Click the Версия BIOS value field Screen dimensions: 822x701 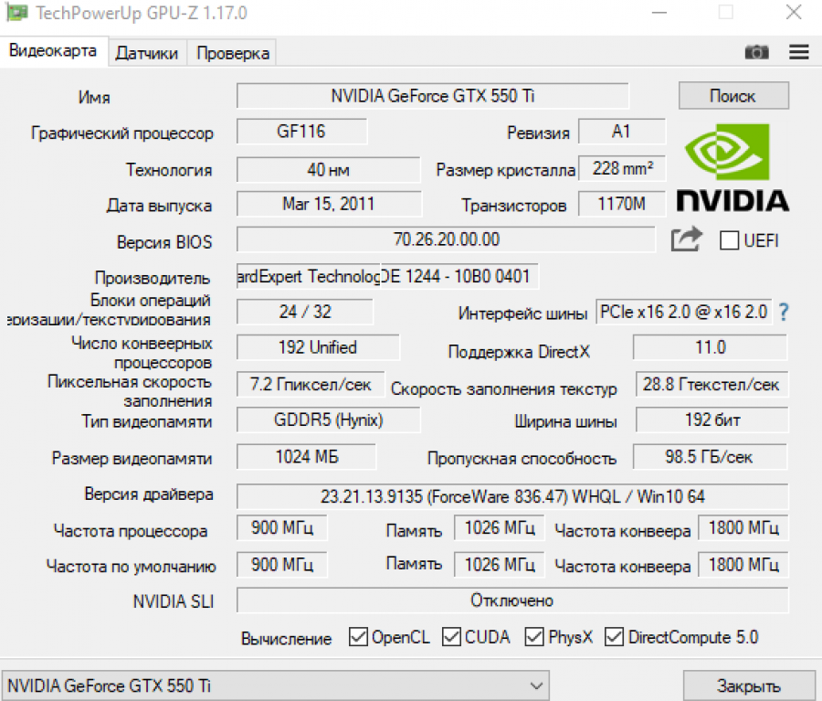(447, 239)
